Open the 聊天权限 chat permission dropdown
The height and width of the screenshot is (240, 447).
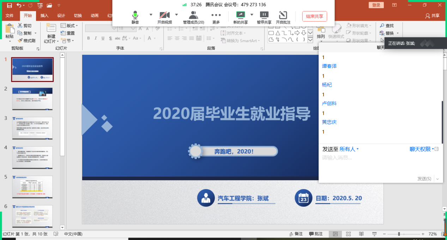[x=422, y=149]
